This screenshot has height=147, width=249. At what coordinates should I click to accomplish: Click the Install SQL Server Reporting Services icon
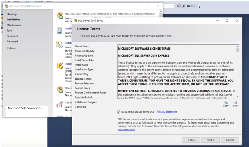(x=60, y=30)
